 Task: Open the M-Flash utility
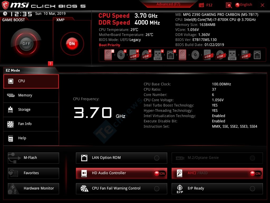click(33, 158)
